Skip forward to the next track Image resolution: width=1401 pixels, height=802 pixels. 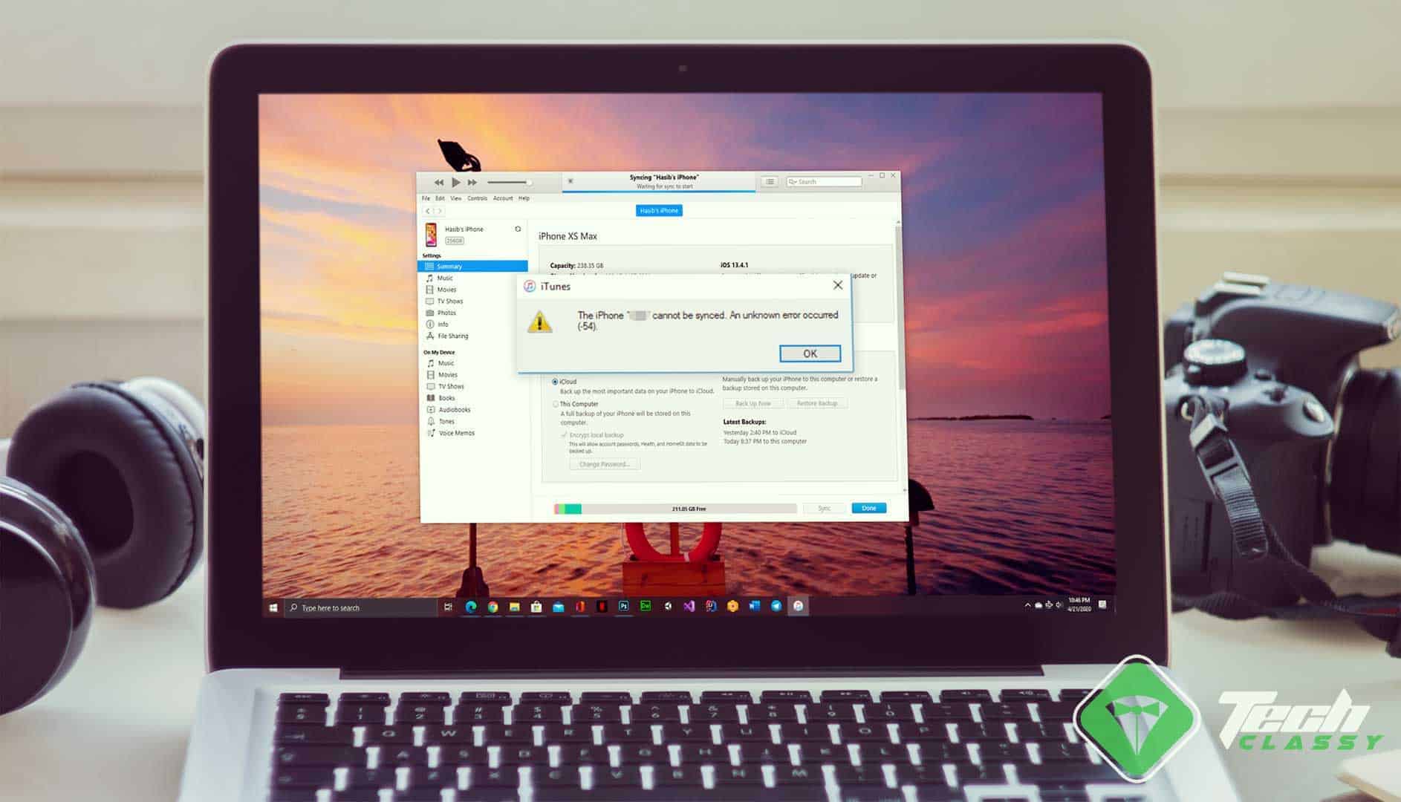472,182
